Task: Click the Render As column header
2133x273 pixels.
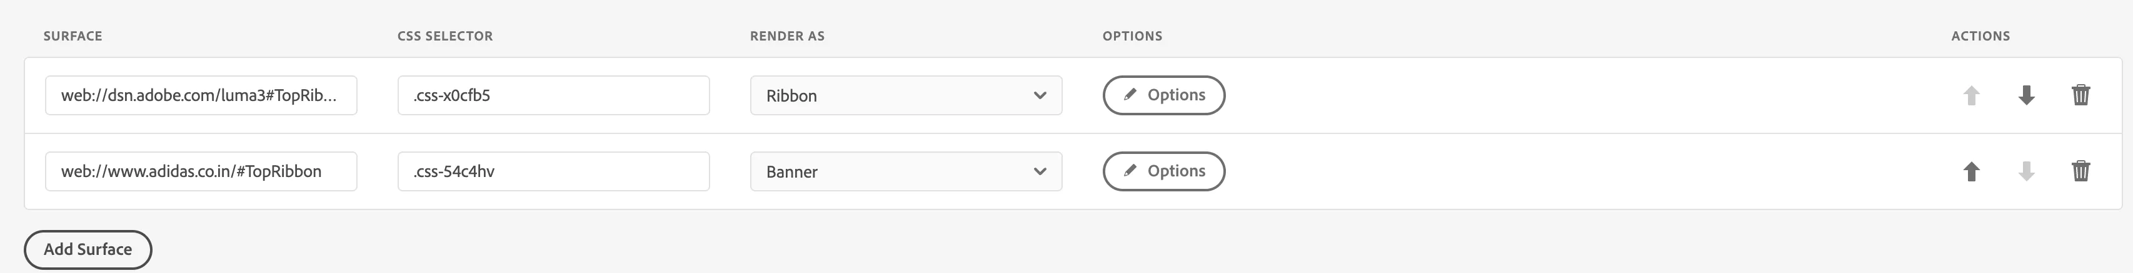Action: point(786,36)
